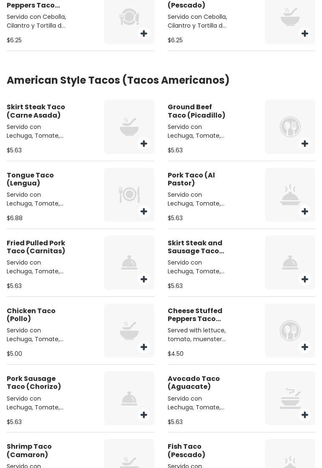The image size is (322, 468).
Task: Add Avocado Taco (Aguacate) to cart
Action: [x=305, y=415]
